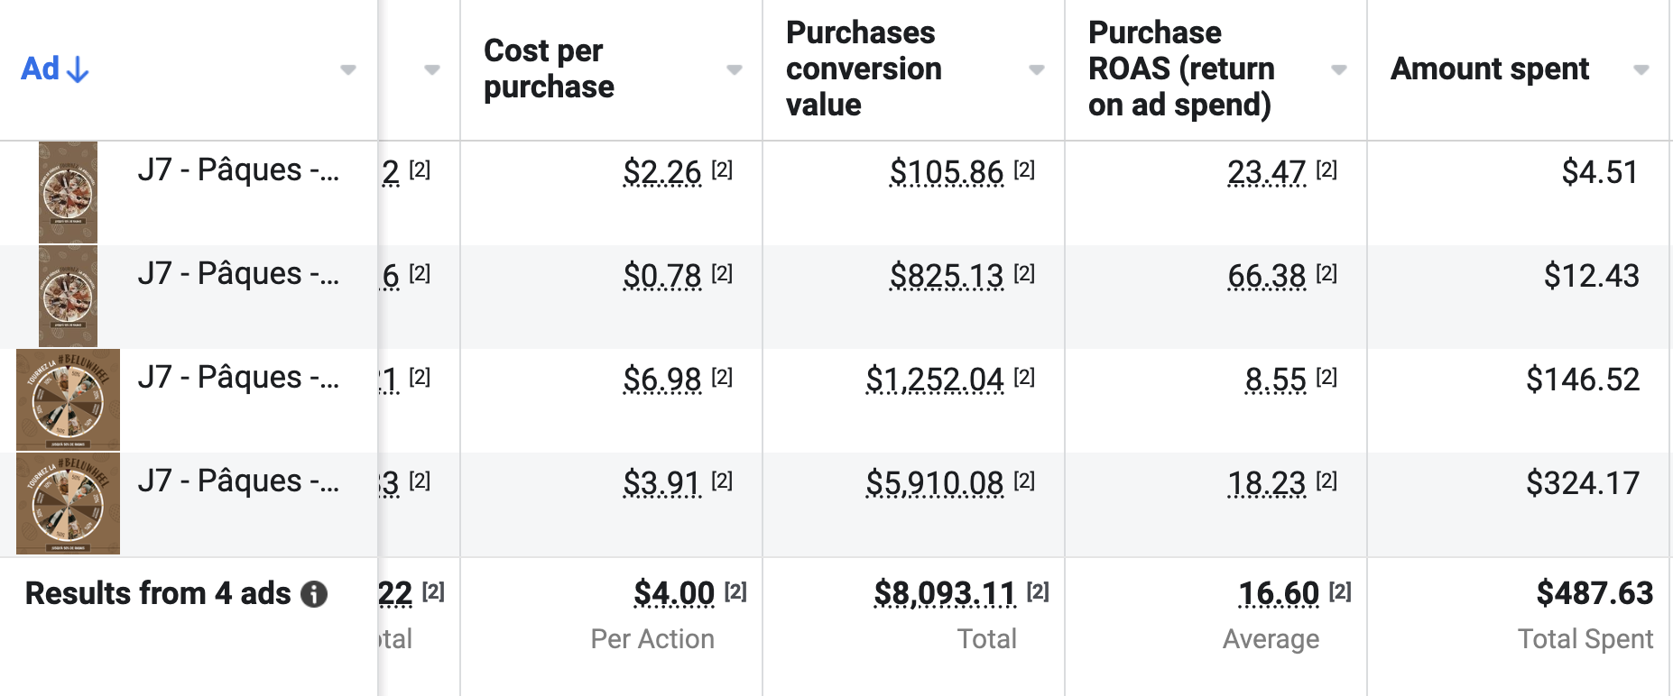Open the first J7 - Pâques ad thumbnail
The image size is (1673, 696).
tap(68, 192)
